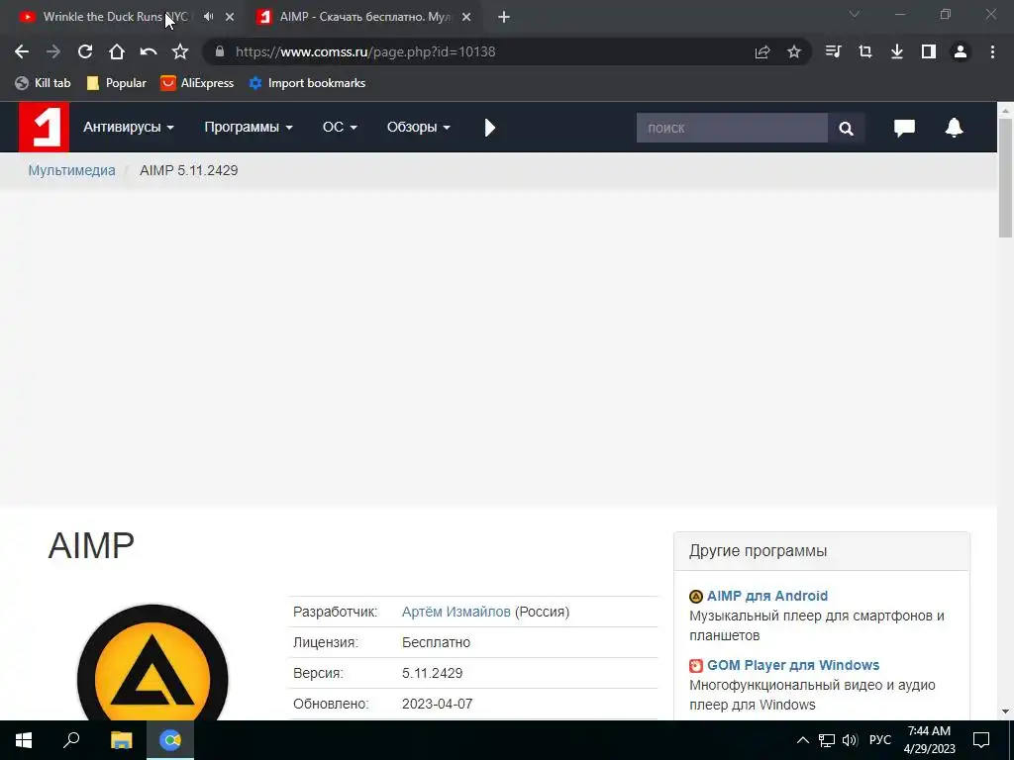Image resolution: width=1014 pixels, height=760 pixels.
Task: Close the Wrinkle the Duck YouTube tab
Action: click(x=230, y=17)
